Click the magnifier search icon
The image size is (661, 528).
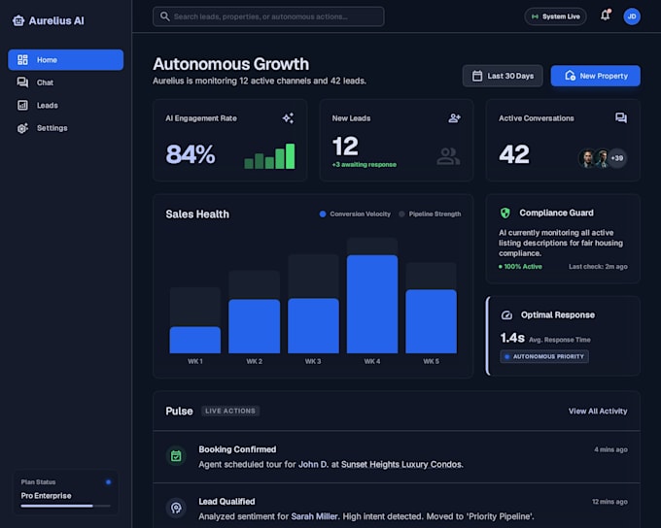click(165, 16)
